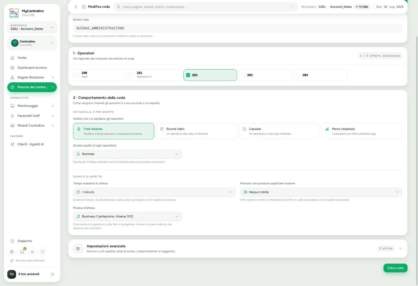Expand the Regole Ricezione chevron
Screen dimensions: 418x286
(52, 77)
